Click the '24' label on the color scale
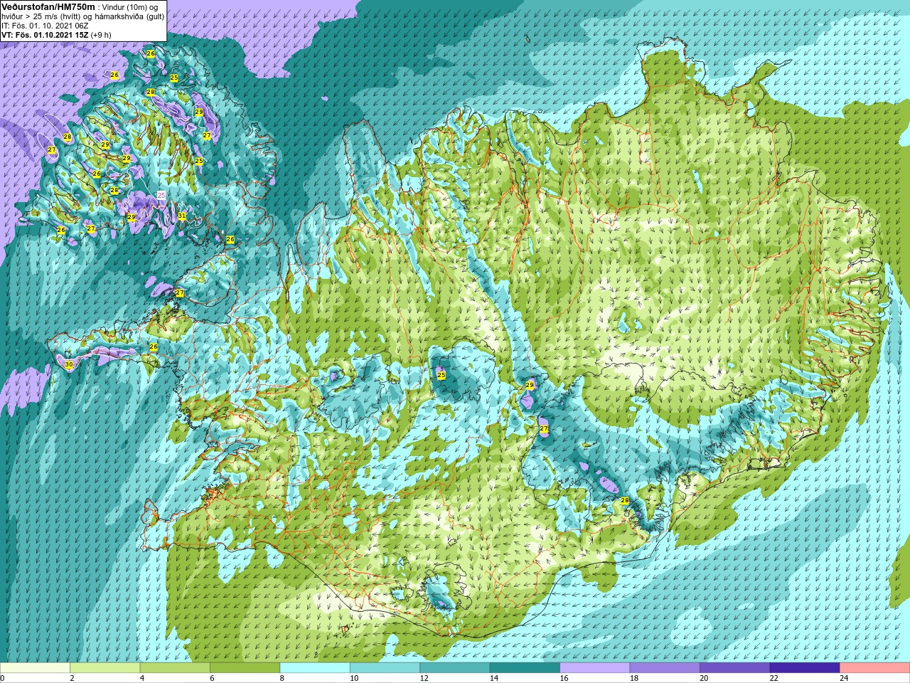Image resolution: width=910 pixels, height=683 pixels. (844, 678)
